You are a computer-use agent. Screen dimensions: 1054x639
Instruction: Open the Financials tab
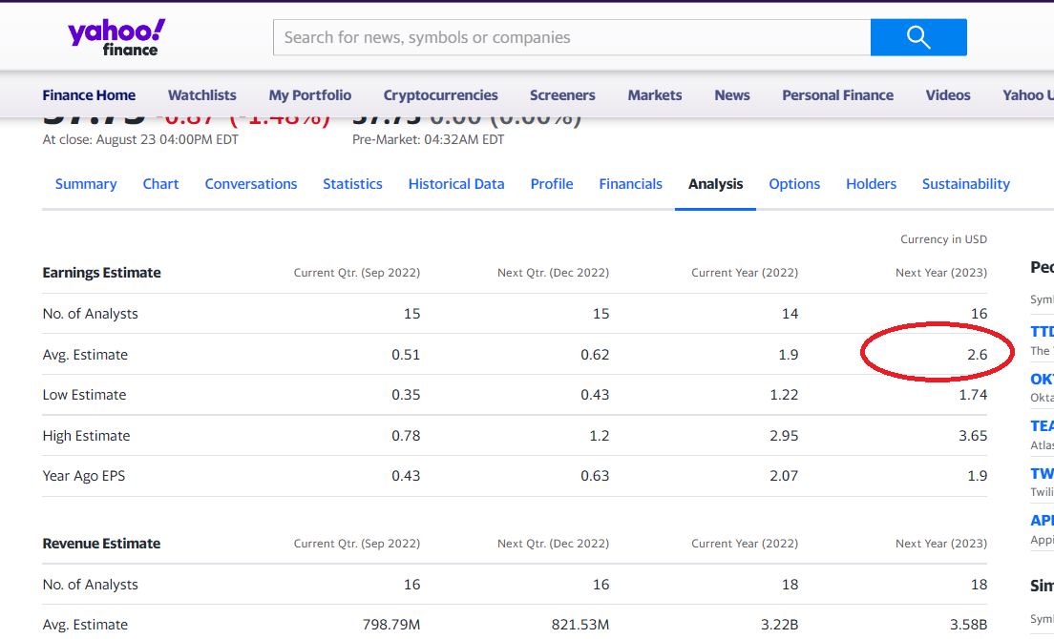[630, 183]
